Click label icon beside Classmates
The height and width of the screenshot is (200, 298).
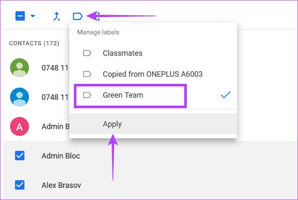pyautogui.click(x=87, y=53)
